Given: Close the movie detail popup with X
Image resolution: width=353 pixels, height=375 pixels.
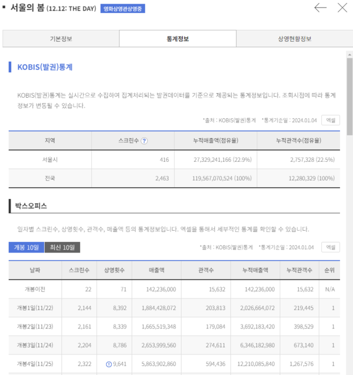Looking at the screenshot, I should pyautogui.click(x=342, y=8).
